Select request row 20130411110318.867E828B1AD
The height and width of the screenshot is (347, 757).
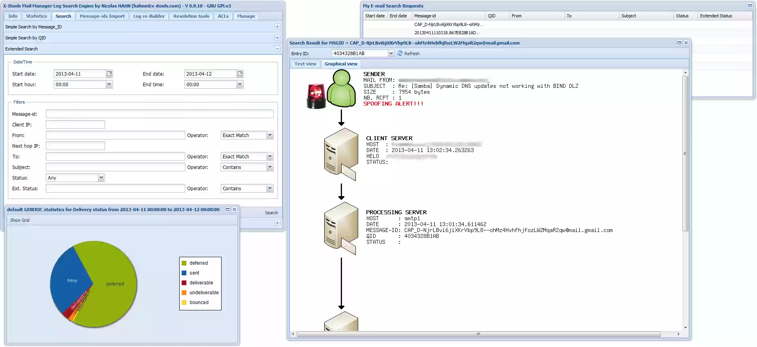(557, 33)
